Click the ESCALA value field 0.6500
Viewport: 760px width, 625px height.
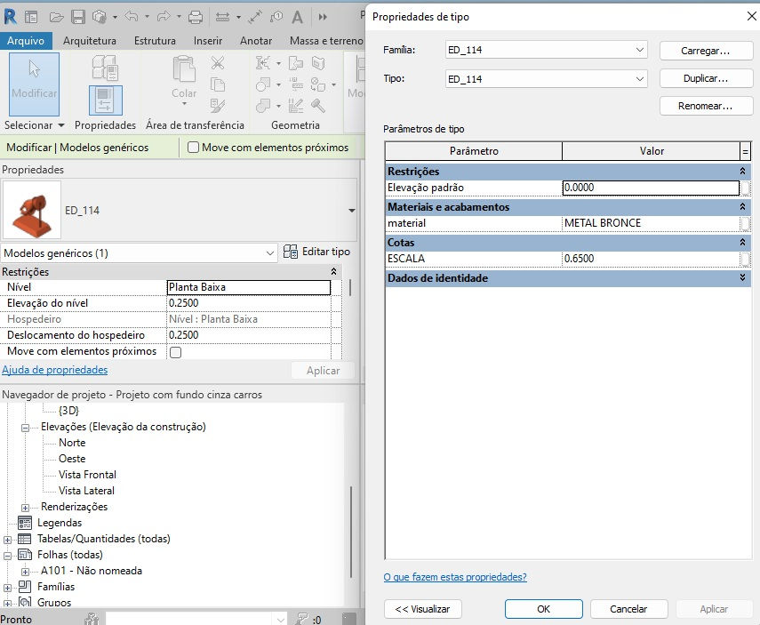(651, 259)
